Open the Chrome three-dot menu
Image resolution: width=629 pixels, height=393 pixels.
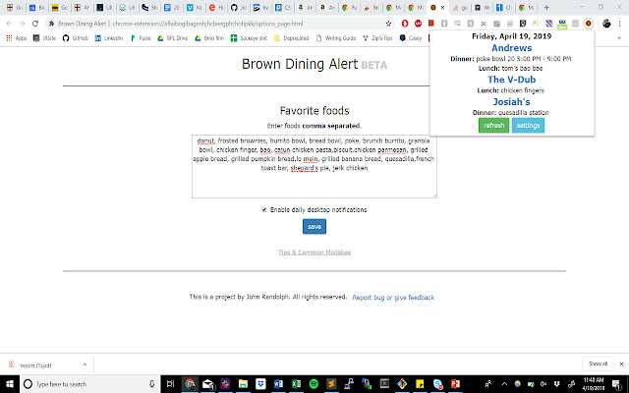620,24
